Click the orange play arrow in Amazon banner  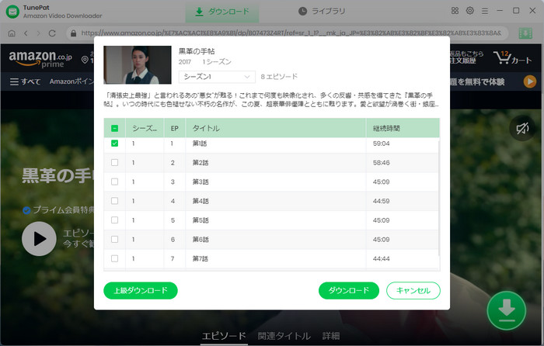(530, 81)
